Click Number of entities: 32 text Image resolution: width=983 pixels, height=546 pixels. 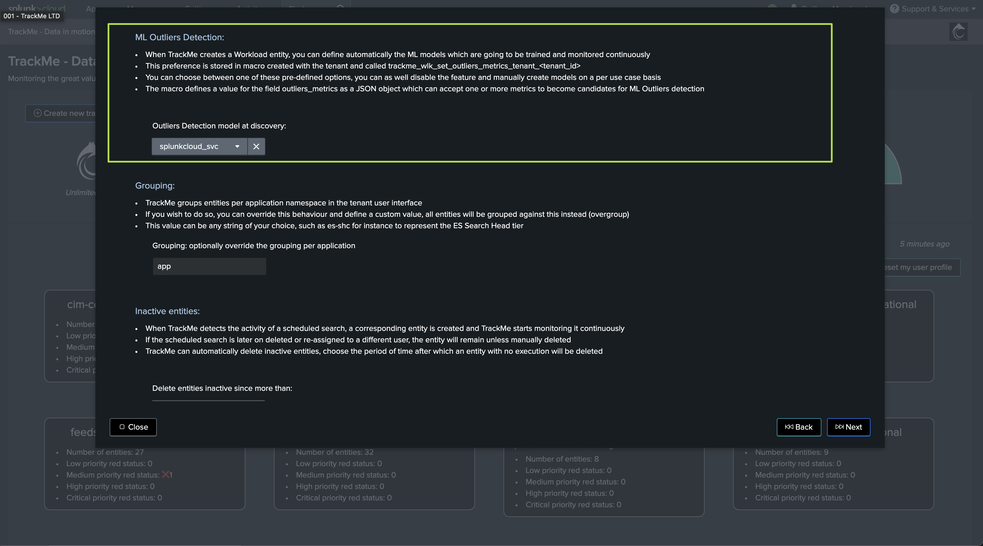pos(335,452)
